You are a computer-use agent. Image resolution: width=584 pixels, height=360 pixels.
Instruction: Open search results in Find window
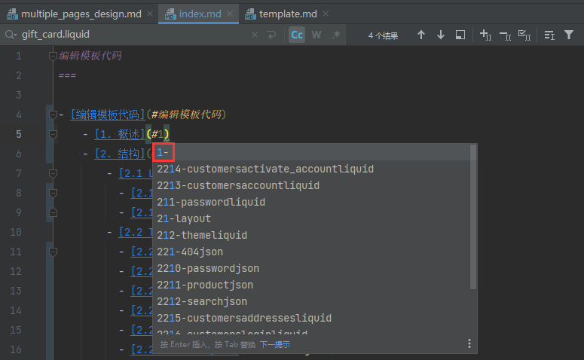[x=460, y=35]
